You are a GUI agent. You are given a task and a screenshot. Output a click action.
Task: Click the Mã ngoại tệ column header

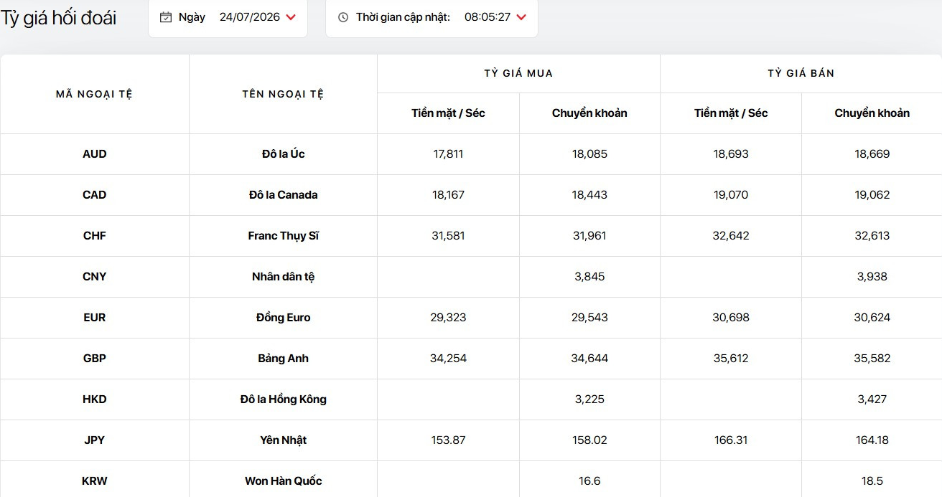click(94, 94)
